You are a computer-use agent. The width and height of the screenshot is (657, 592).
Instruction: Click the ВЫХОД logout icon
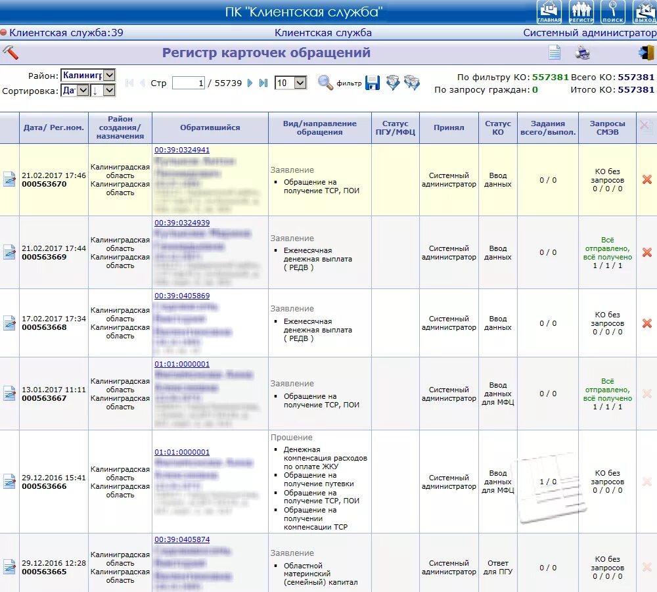pyautogui.click(x=645, y=12)
